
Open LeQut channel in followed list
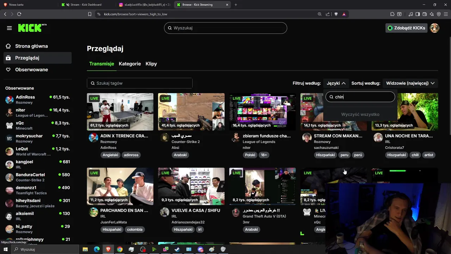pos(37,151)
